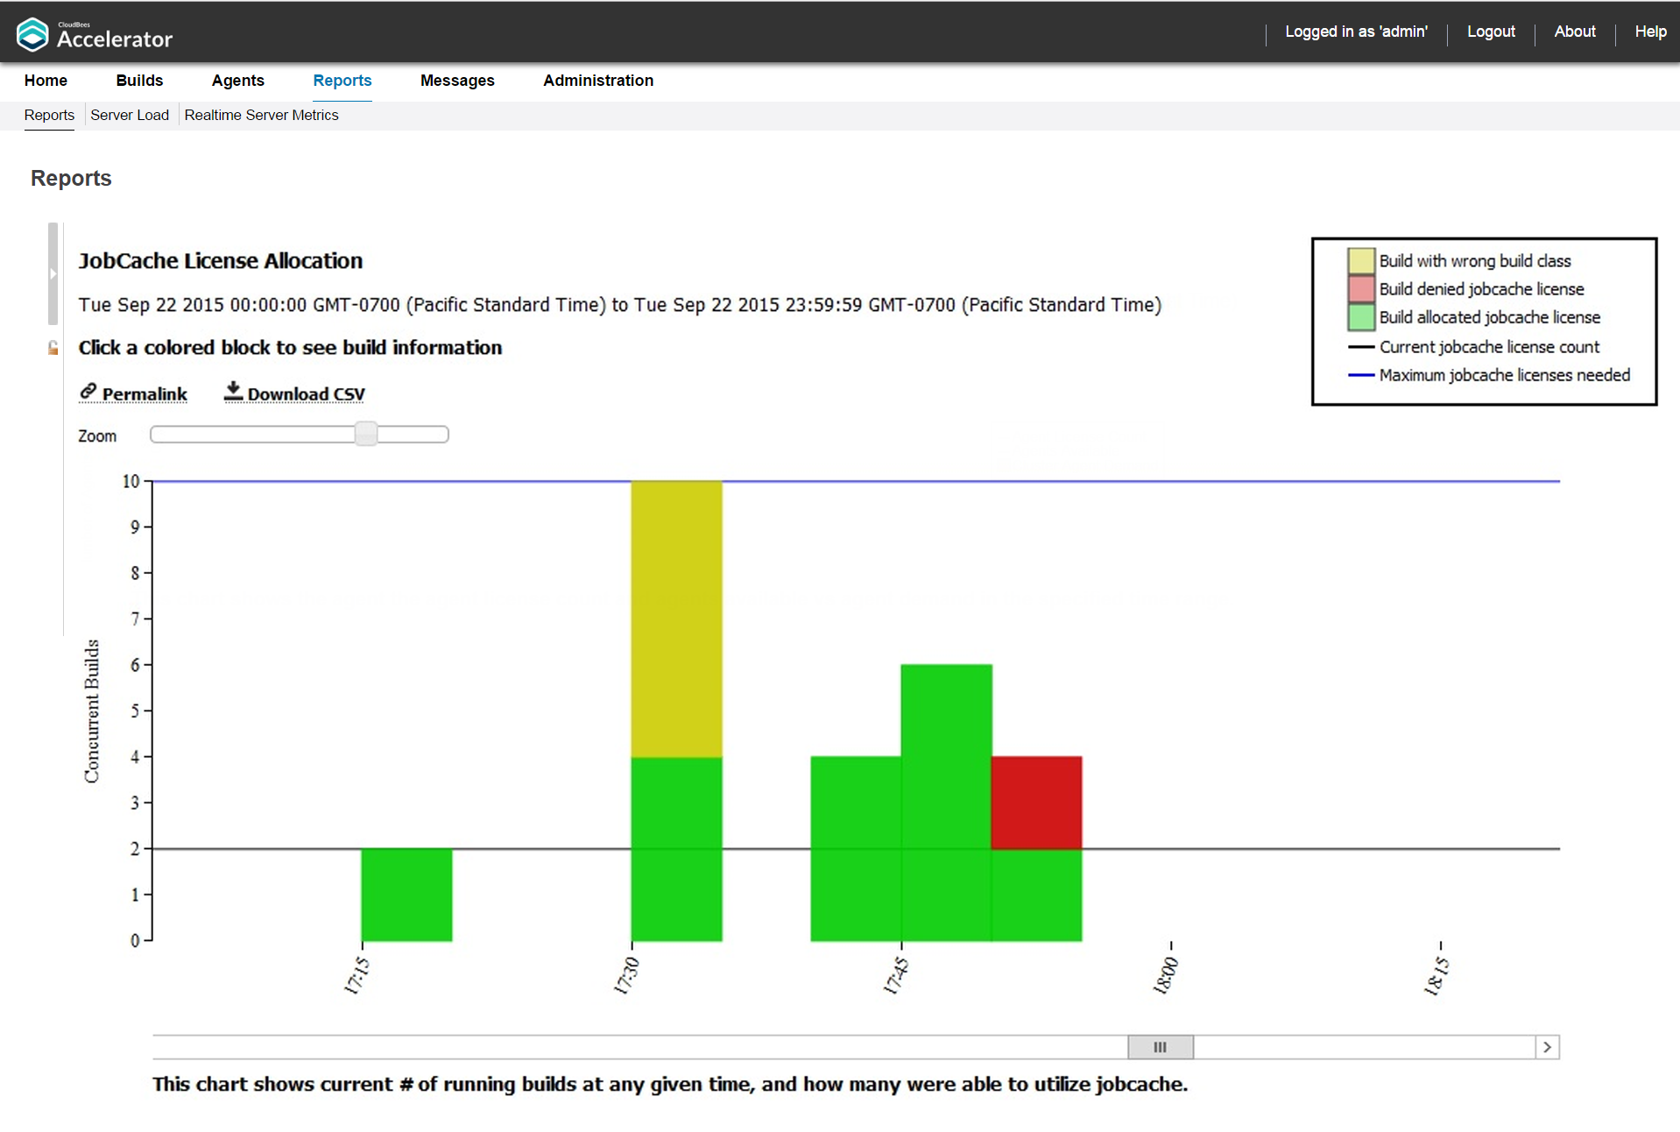
Task: Click the 'JobCache License Allocation' title
Action: (x=221, y=260)
